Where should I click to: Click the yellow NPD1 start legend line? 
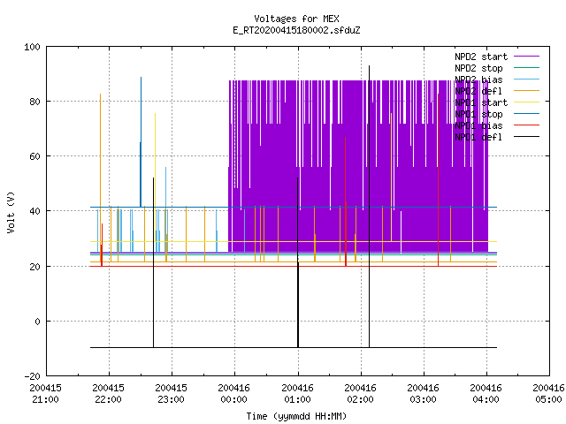point(526,102)
